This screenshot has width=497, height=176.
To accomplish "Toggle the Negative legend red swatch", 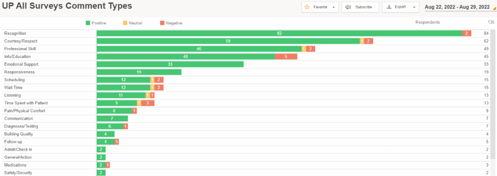I will [162, 23].
